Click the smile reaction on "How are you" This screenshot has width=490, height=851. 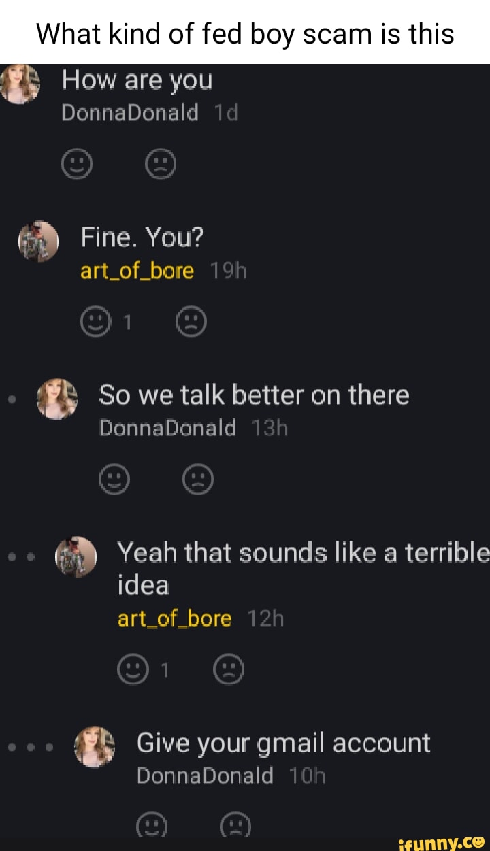click(76, 163)
